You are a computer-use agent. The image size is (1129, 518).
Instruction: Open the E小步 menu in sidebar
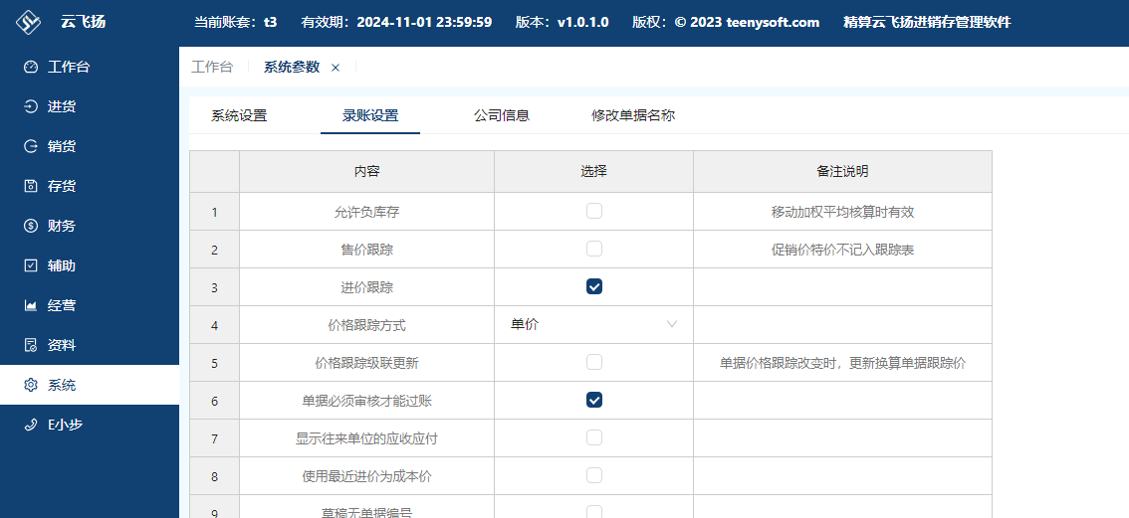coord(90,425)
